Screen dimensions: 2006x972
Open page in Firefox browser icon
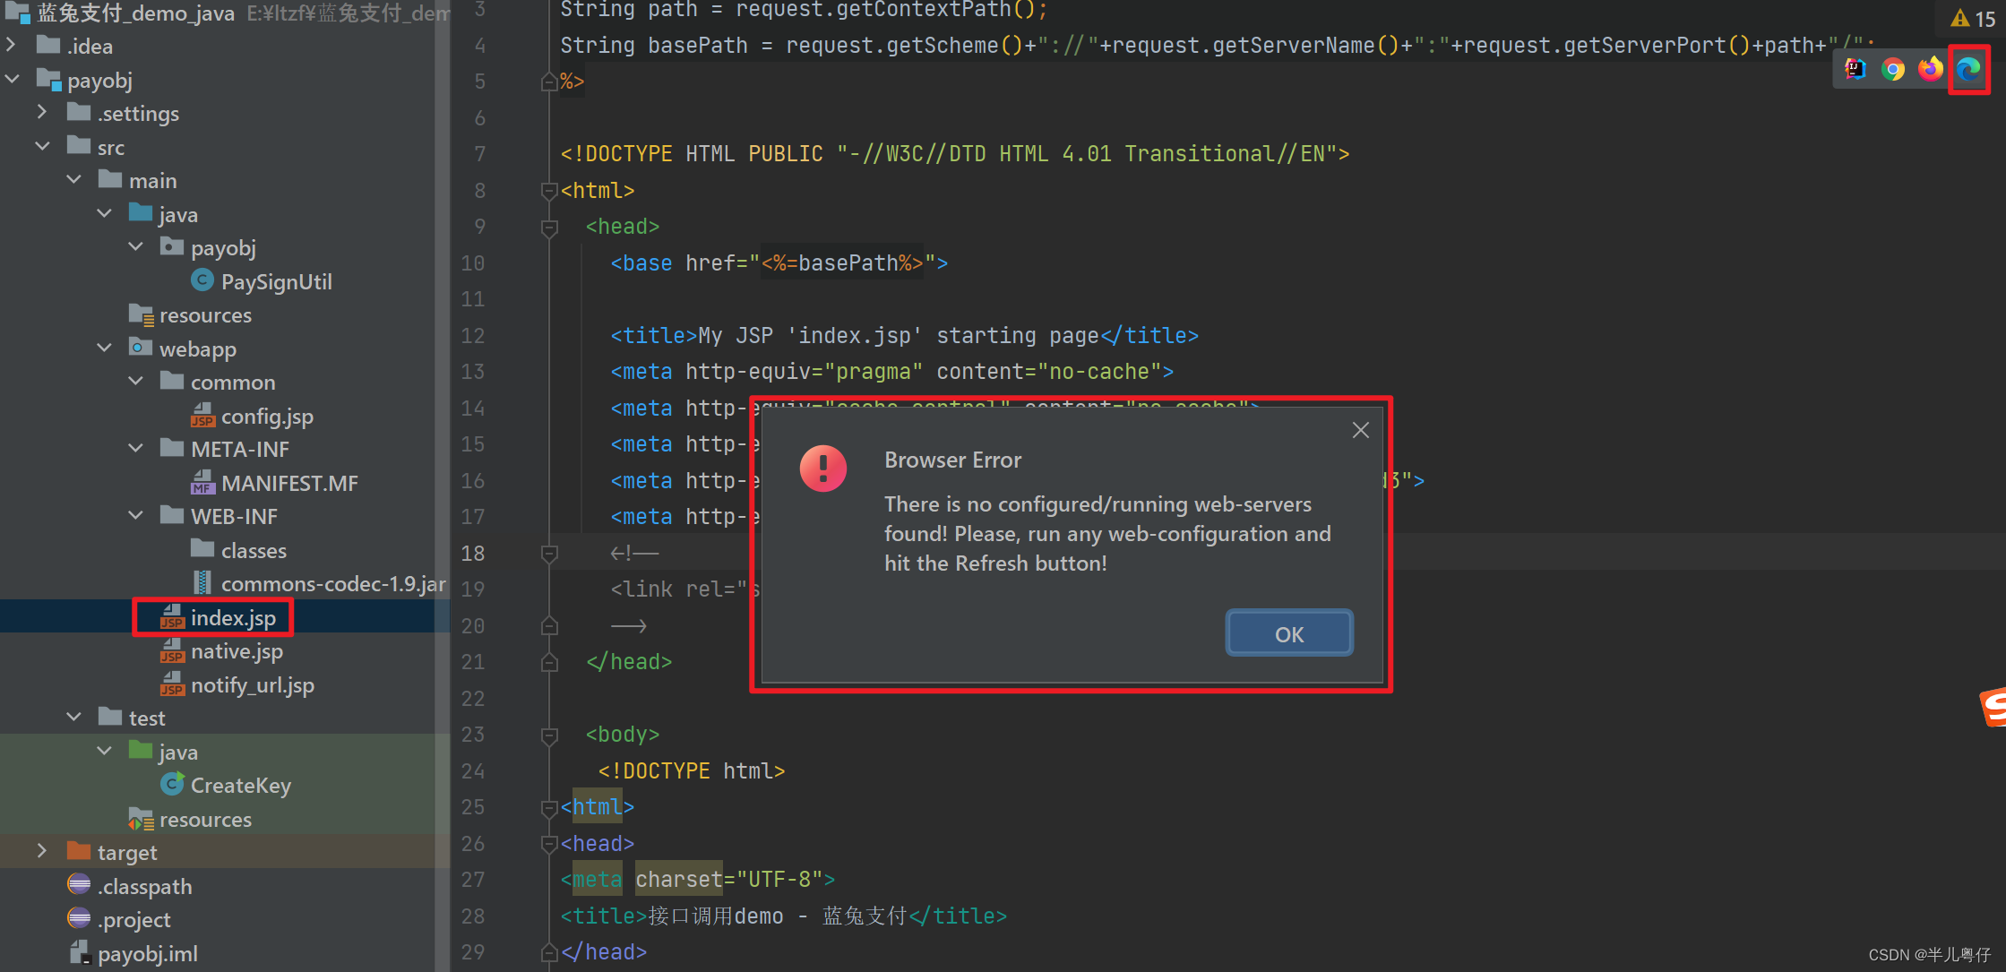[1930, 69]
